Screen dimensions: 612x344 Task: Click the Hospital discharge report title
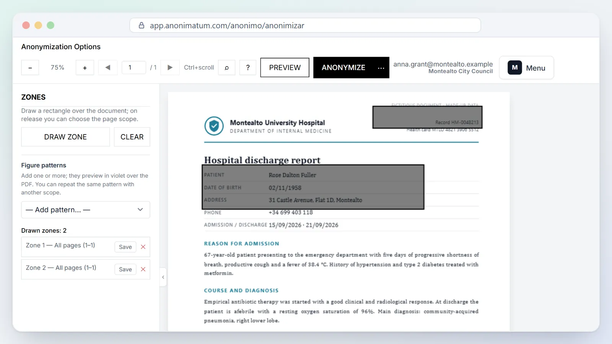click(262, 160)
